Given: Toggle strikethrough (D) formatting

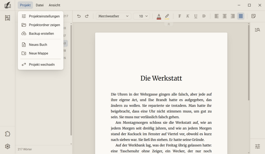Looking at the screenshot, I should click(204, 16).
